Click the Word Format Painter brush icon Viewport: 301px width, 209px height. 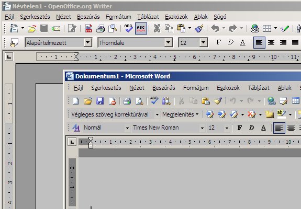pos(218,101)
